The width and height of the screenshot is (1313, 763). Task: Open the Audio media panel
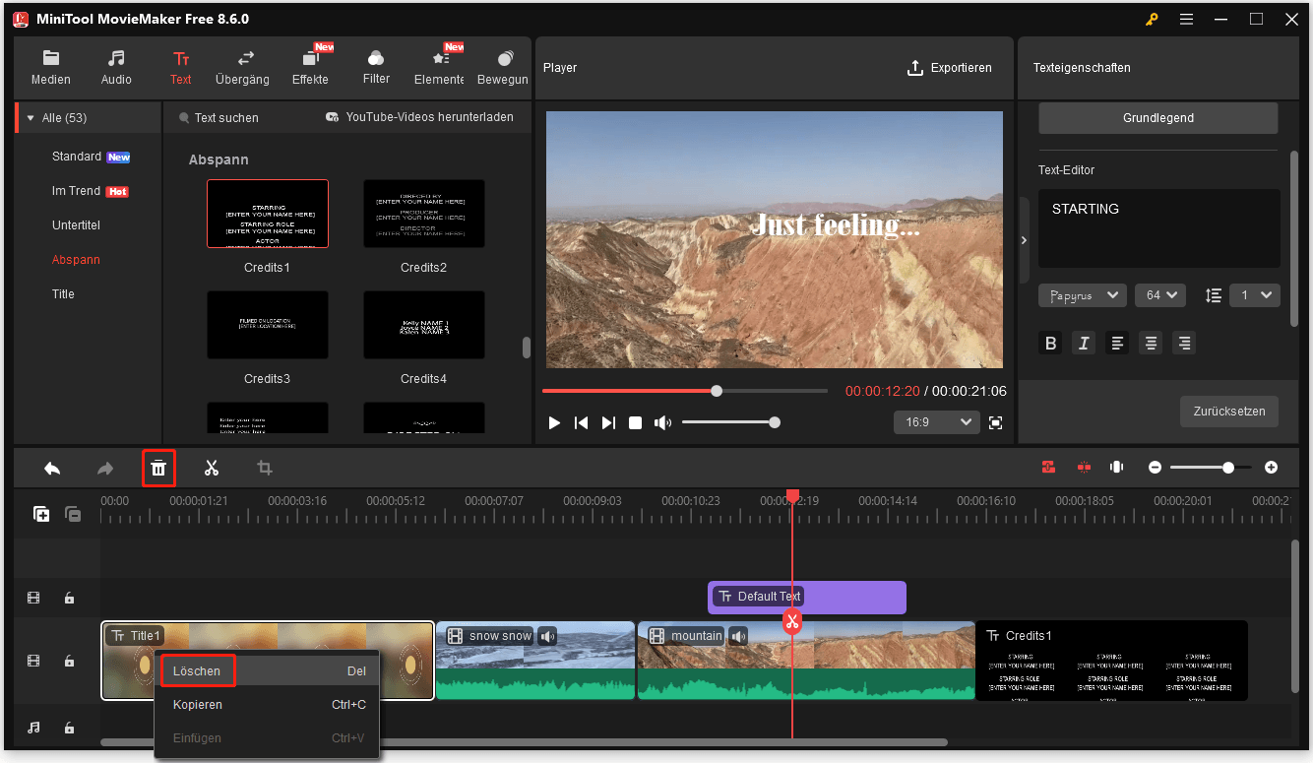pyautogui.click(x=115, y=67)
